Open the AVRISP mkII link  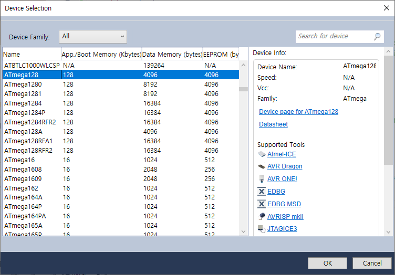coord(285,217)
